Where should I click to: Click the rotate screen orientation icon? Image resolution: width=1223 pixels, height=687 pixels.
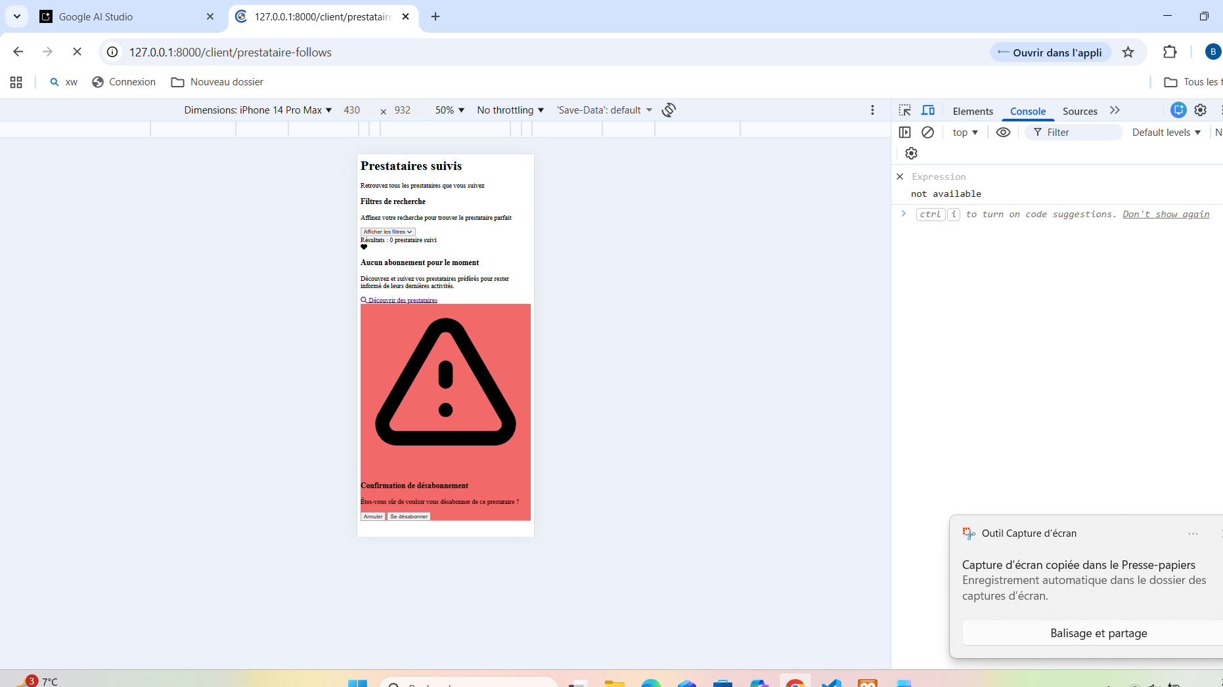pos(669,110)
